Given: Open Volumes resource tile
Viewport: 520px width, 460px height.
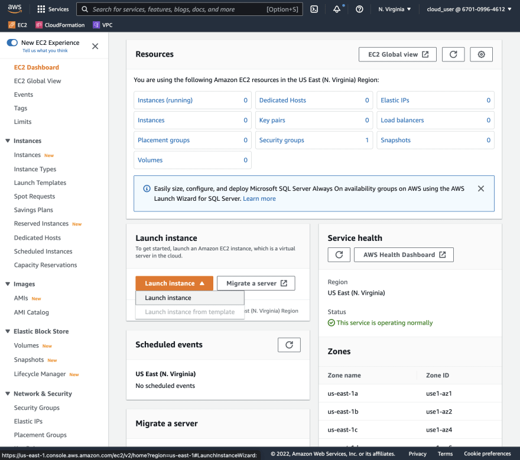Looking at the screenshot, I should click(x=193, y=160).
